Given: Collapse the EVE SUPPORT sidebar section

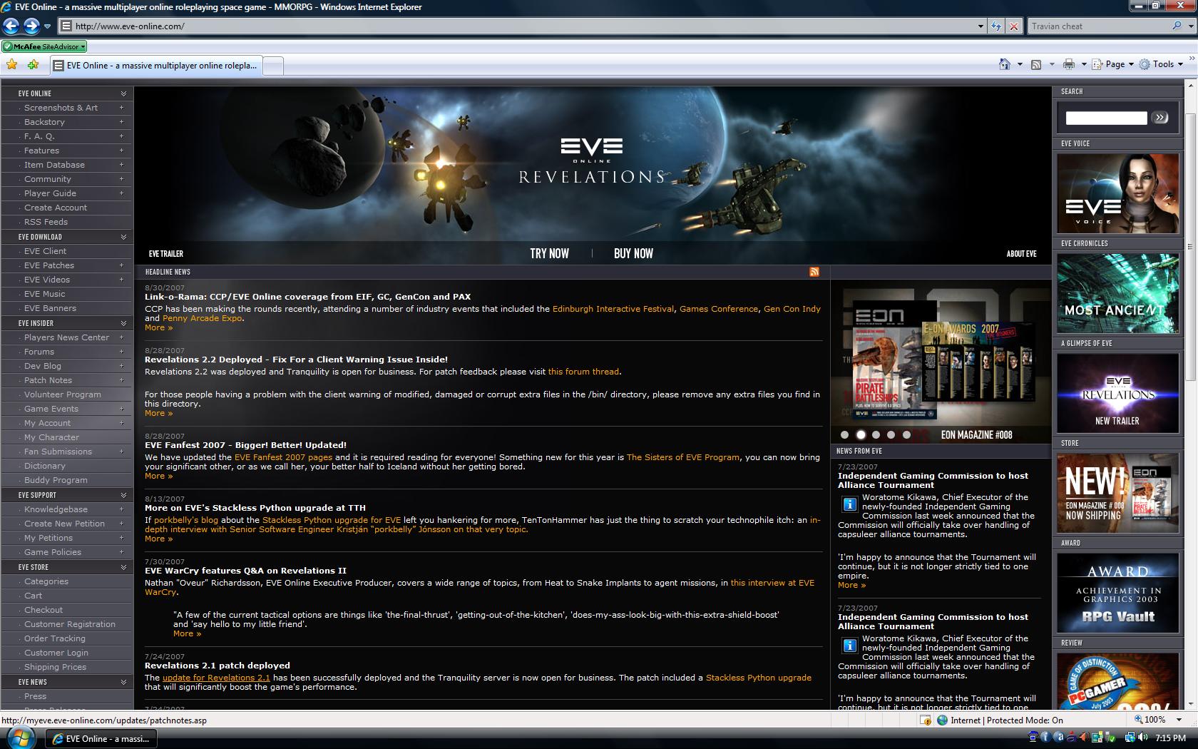Looking at the screenshot, I should click(x=123, y=495).
